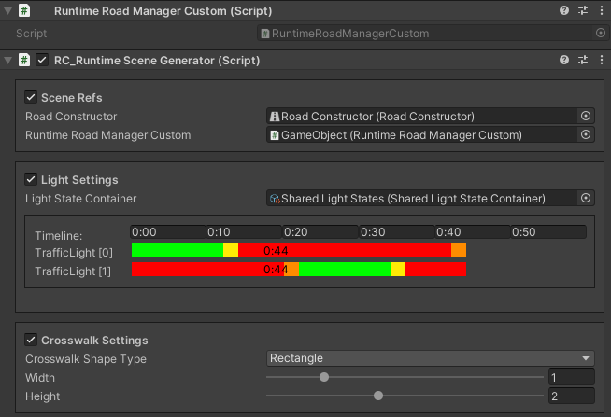This screenshot has width=611, height=417.
Task: Open object picker for Light State Container
Action: [585, 198]
